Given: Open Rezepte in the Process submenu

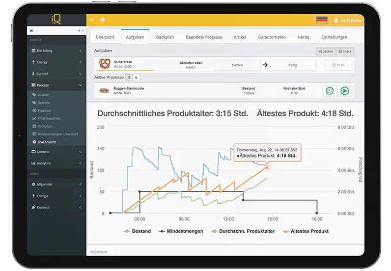Looking at the screenshot, I should (x=44, y=103).
